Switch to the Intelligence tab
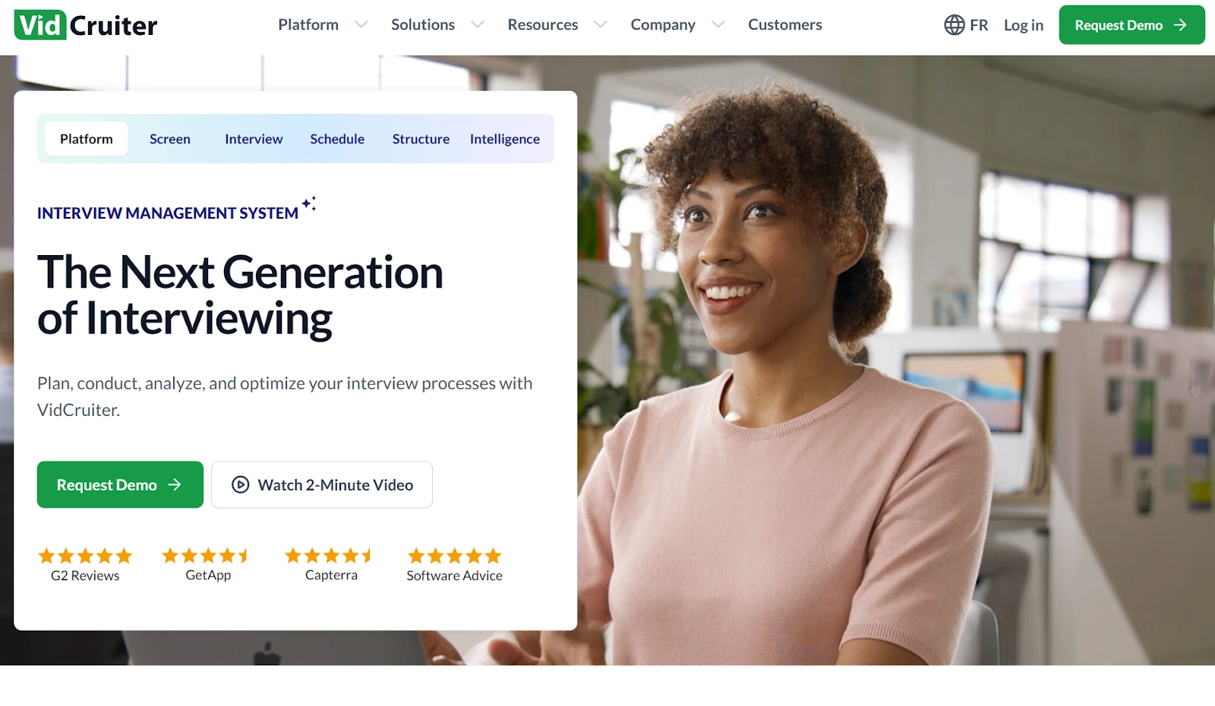This screenshot has width=1215, height=706. point(505,139)
